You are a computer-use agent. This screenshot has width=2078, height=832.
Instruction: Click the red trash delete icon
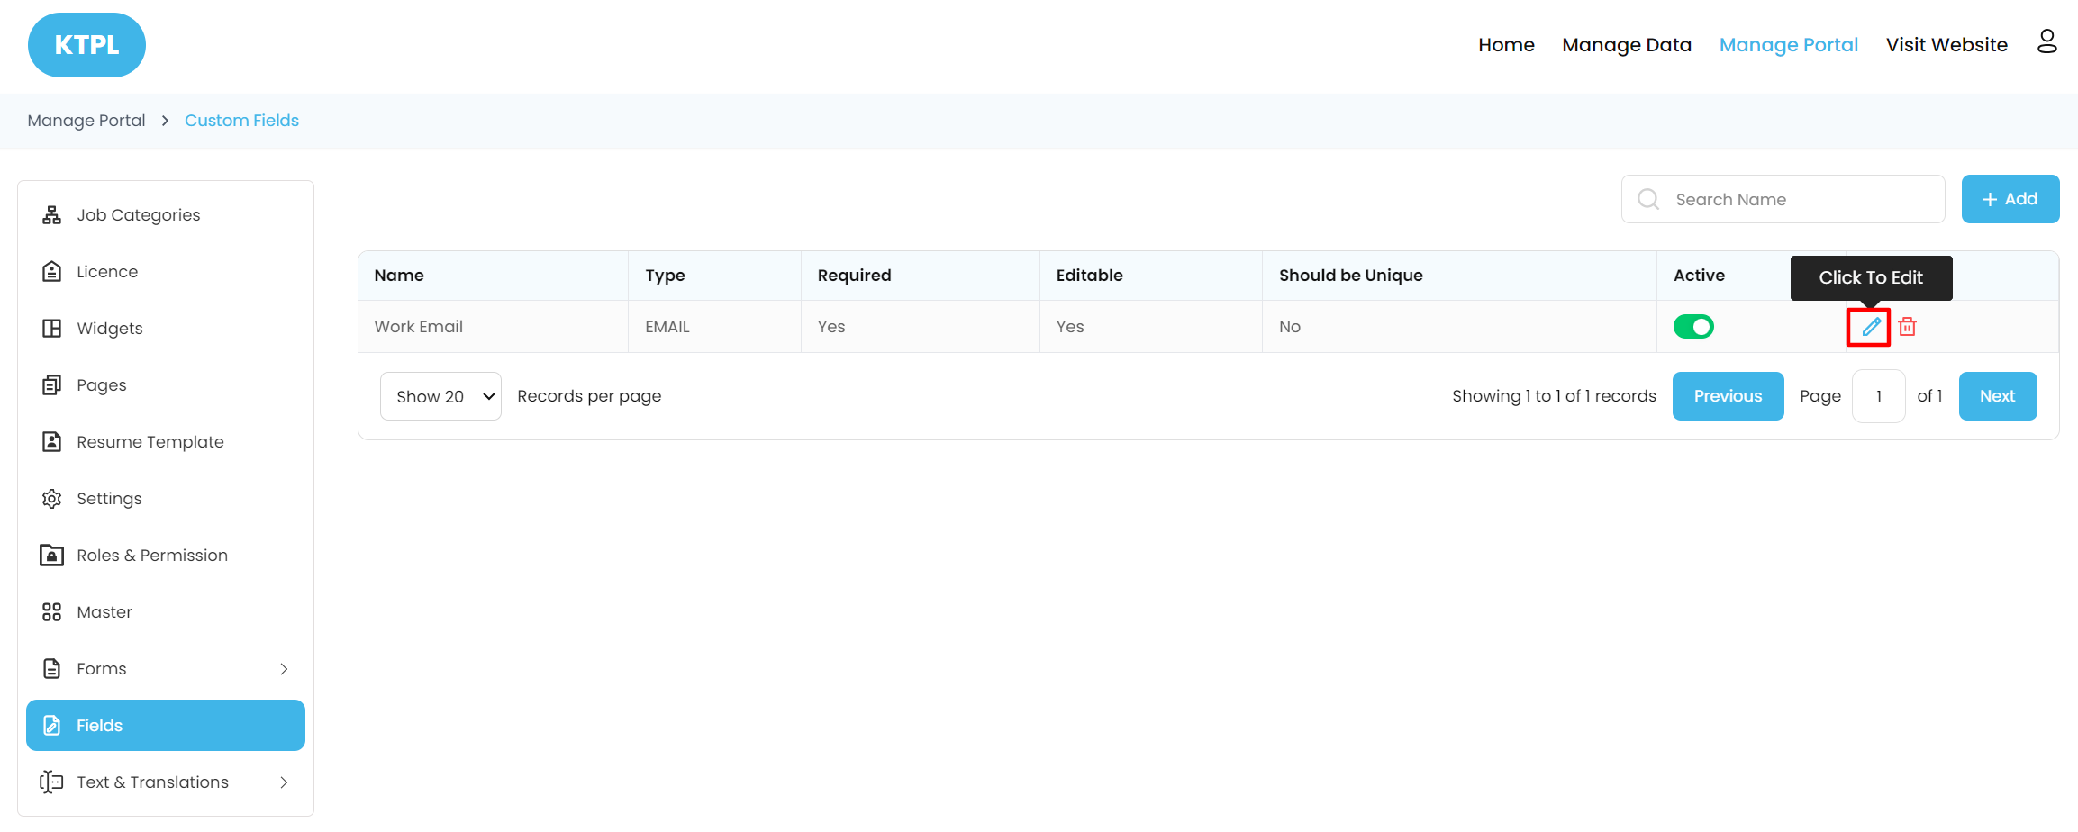[1907, 327]
